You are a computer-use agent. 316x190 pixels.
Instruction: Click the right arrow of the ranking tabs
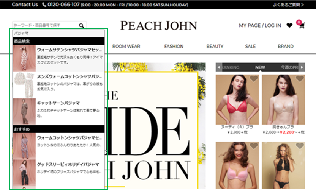click(x=302, y=67)
